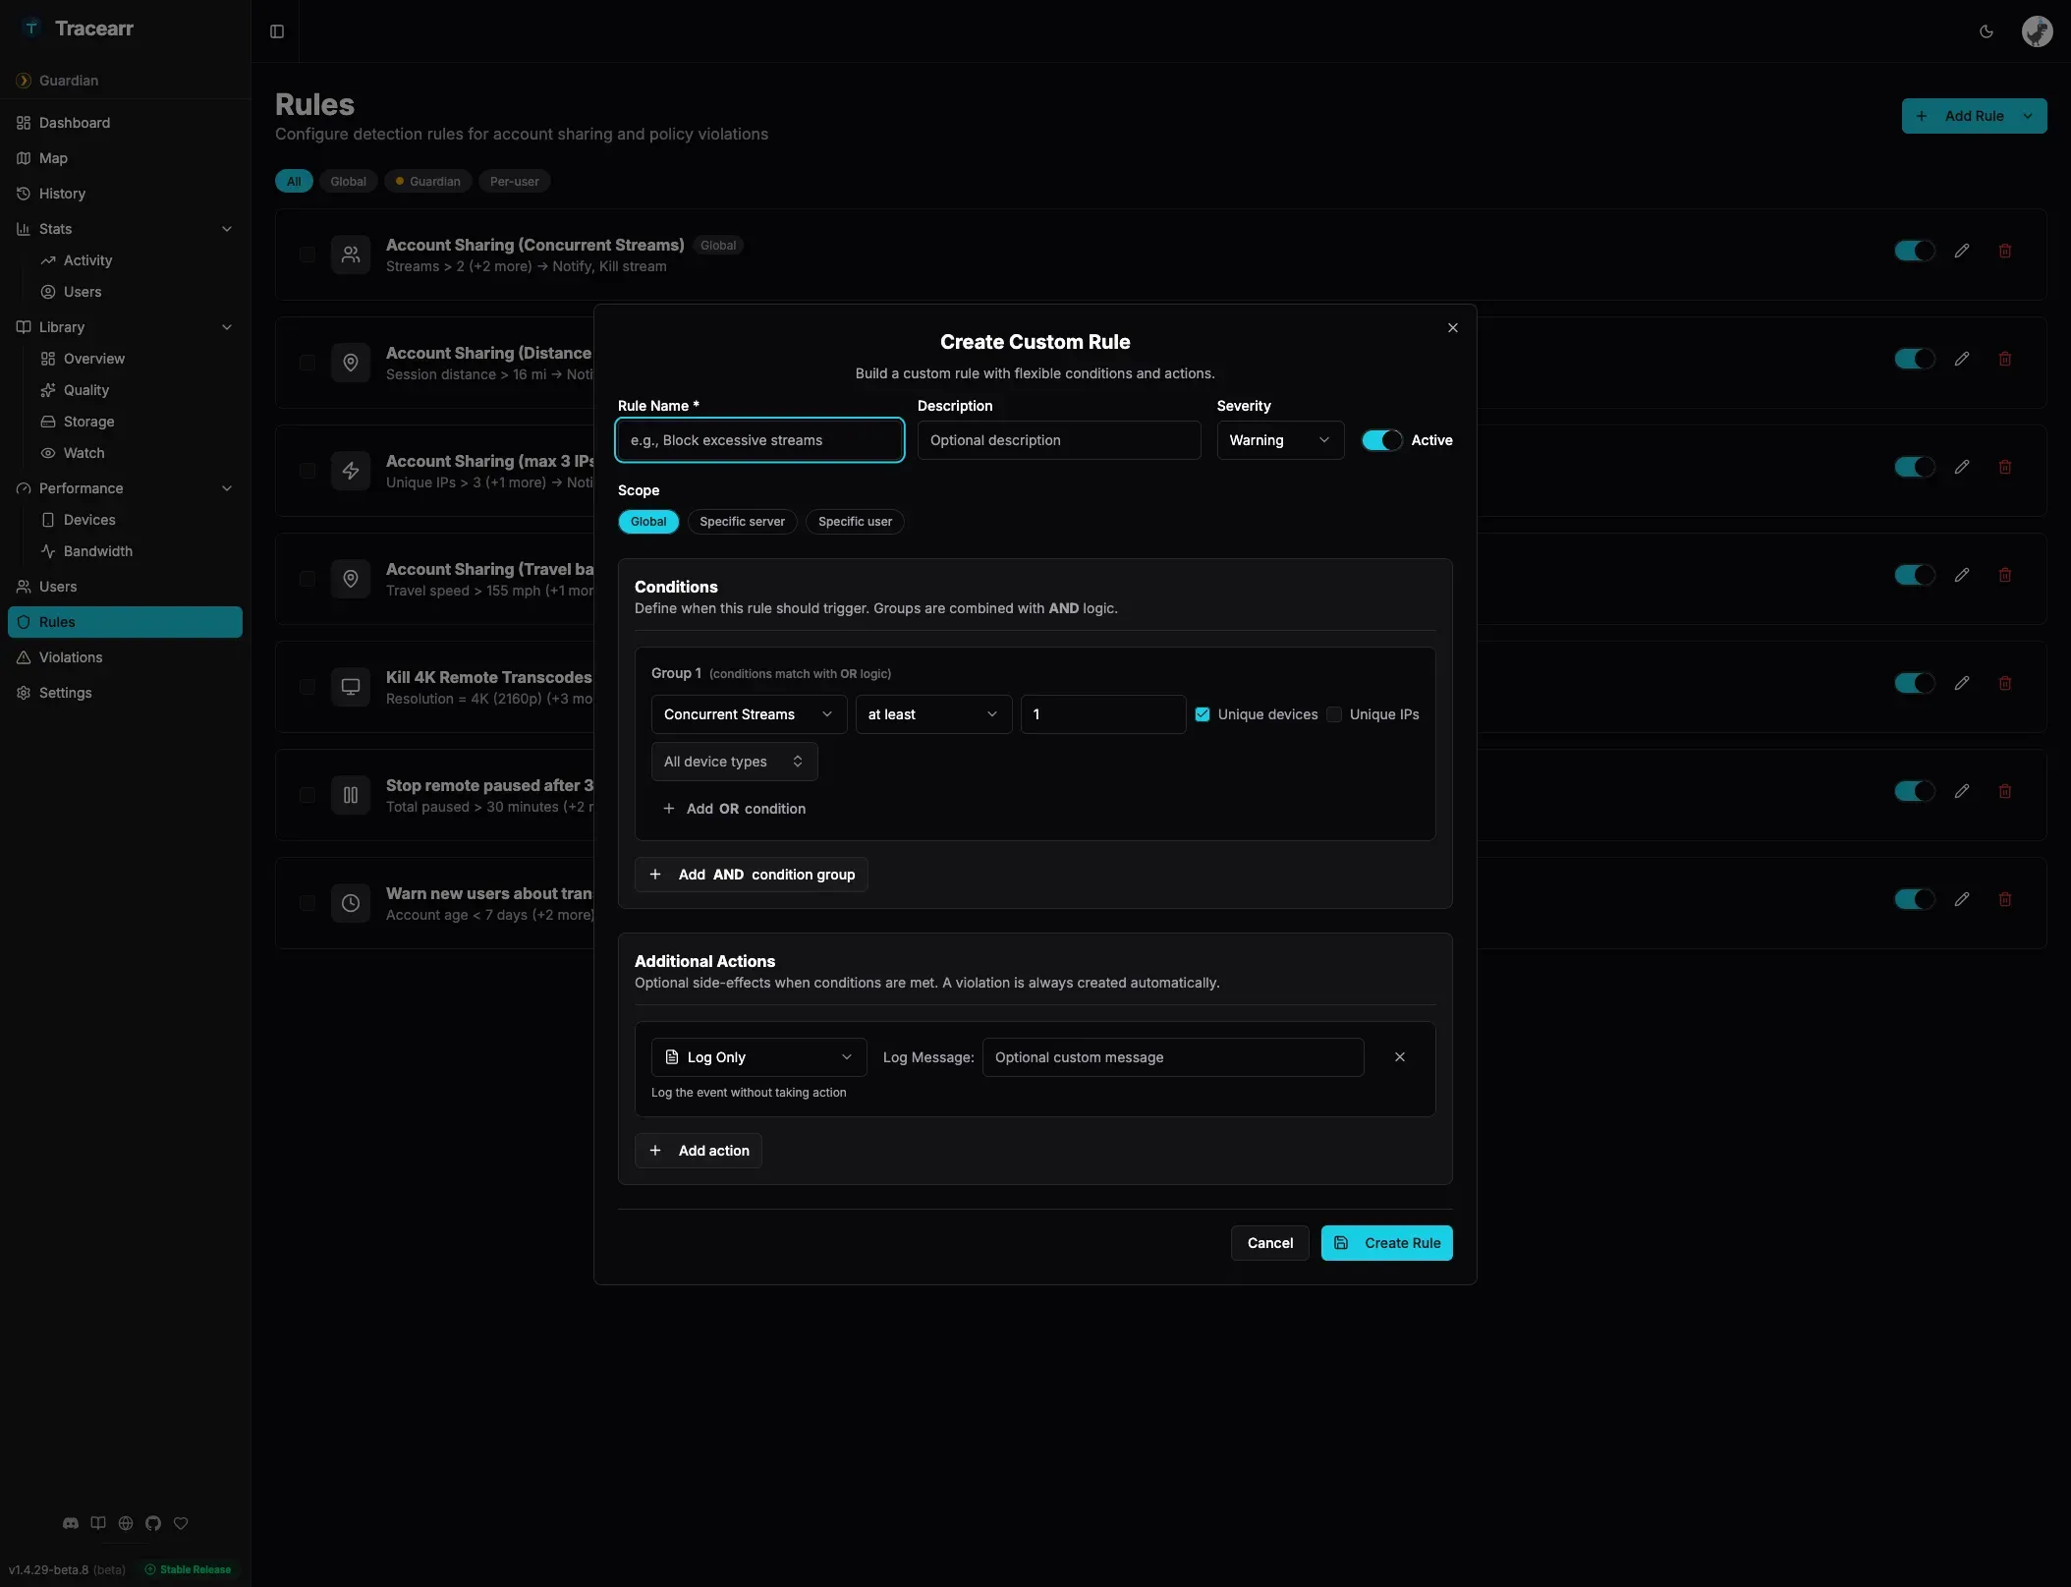Viewport: 2071px width, 1587px height.
Task: Click the Account Sharing (max 3 IPs) lightning icon
Action: (x=351, y=471)
